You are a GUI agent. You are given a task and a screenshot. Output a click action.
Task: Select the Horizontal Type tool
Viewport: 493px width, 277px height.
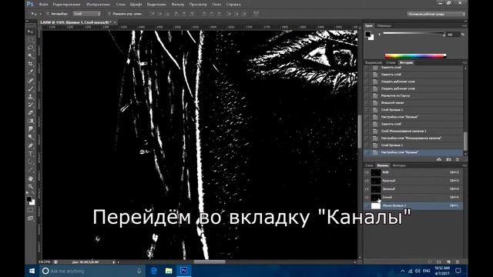[x=31, y=154]
